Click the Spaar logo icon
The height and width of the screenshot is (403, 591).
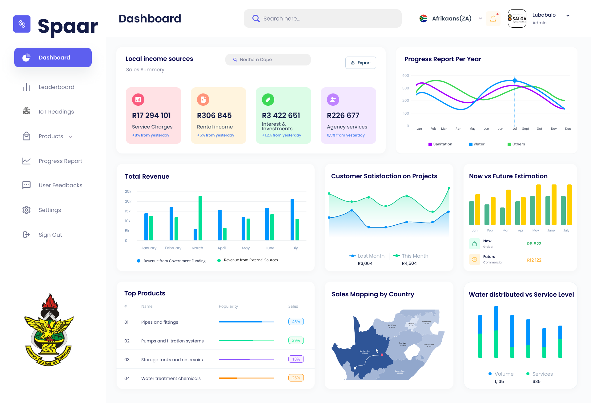[x=22, y=24]
